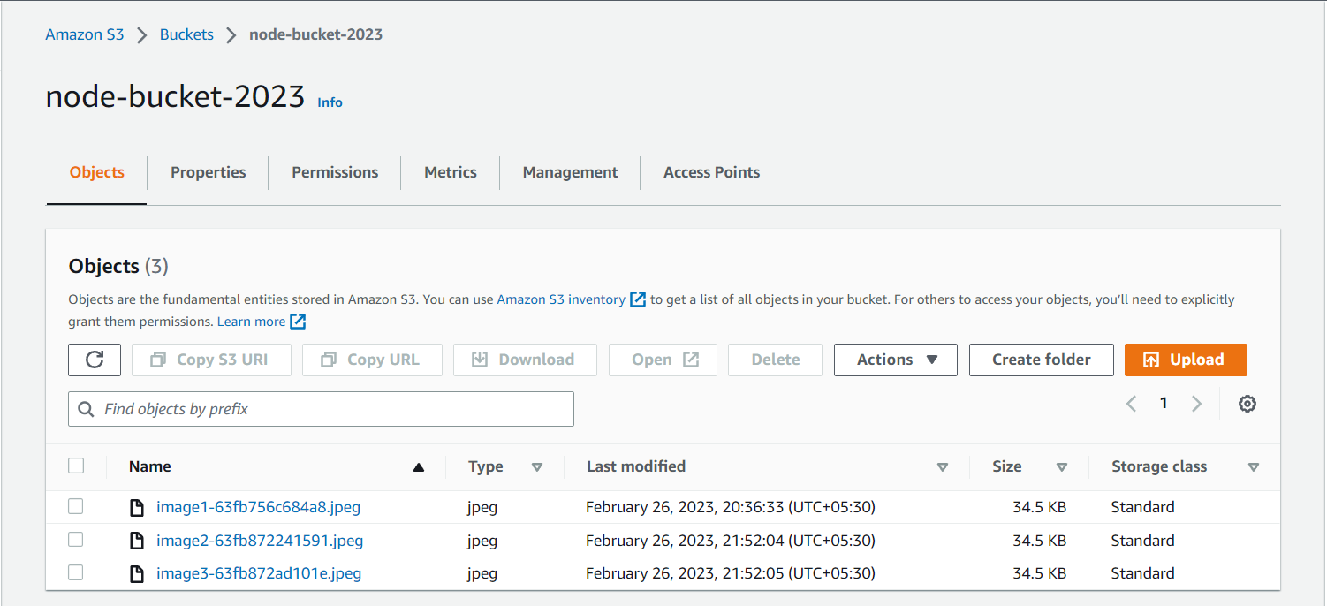
Task: Check the box for image3-63fb872ad101e.jpeg
Action: click(x=76, y=572)
